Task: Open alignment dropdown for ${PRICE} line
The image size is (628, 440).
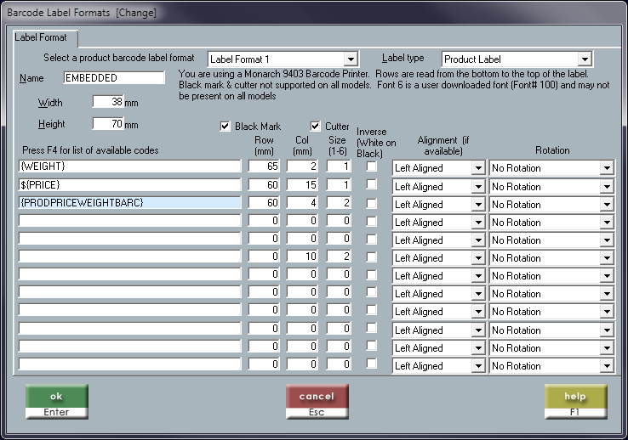Action: (x=438, y=187)
